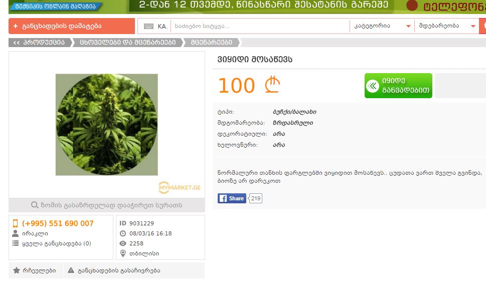
Task: Click the eye views icon showing 2258
Action: [x=123, y=243]
